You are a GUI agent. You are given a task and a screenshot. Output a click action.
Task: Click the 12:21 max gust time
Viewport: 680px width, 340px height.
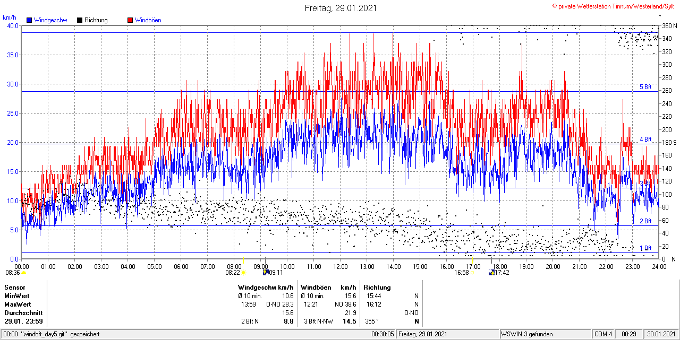(x=311, y=304)
